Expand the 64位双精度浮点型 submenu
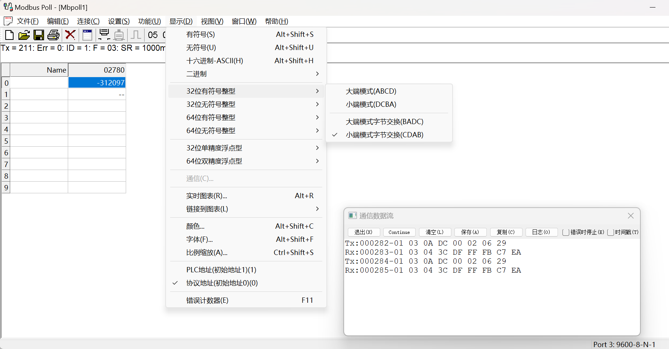Image resolution: width=669 pixels, height=349 pixels. coord(246,161)
